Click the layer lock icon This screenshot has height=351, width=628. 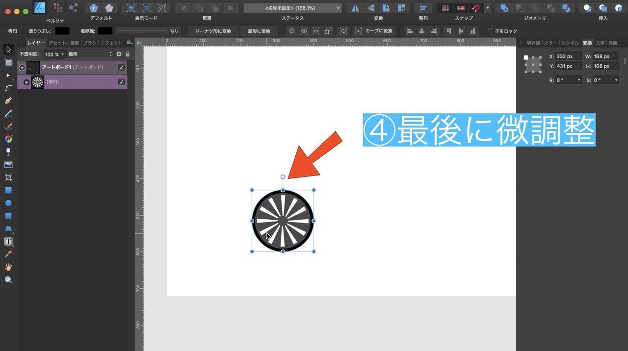(x=128, y=54)
